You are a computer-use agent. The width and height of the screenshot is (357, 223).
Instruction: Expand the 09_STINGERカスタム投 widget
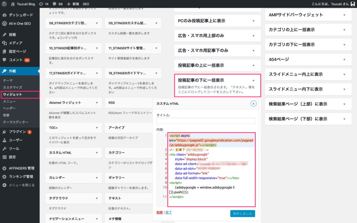click(x=156, y=23)
